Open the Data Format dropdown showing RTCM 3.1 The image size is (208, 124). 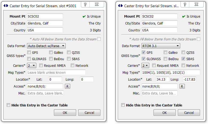coord(161,46)
